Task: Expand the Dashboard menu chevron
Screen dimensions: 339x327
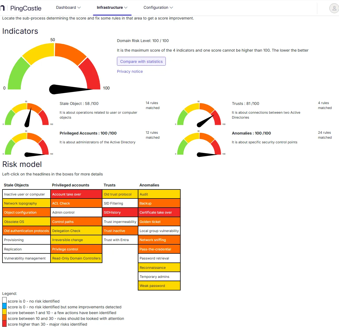Action: [79, 8]
